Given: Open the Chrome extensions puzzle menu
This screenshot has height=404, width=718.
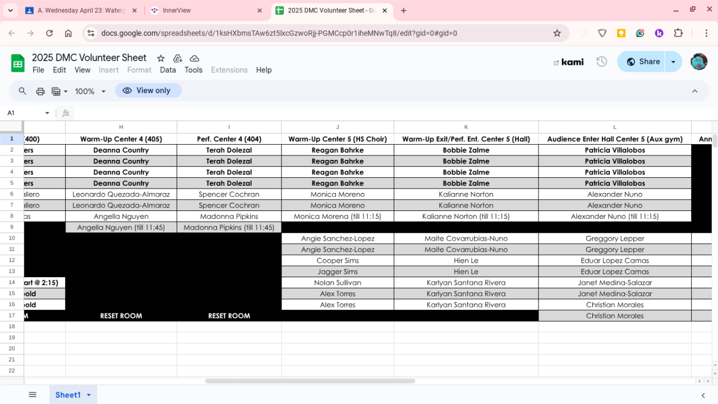Looking at the screenshot, I should (x=678, y=33).
